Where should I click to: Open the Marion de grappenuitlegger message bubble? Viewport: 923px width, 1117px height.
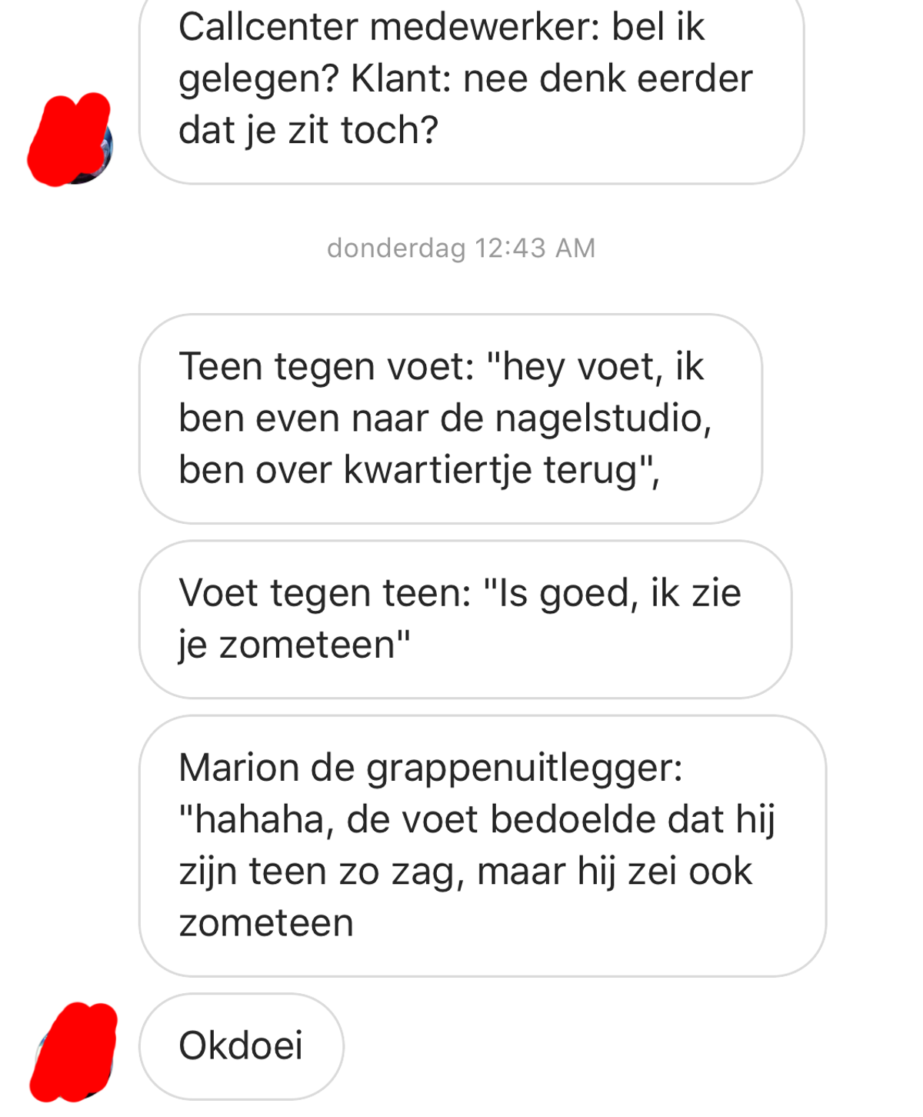click(482, 845)
